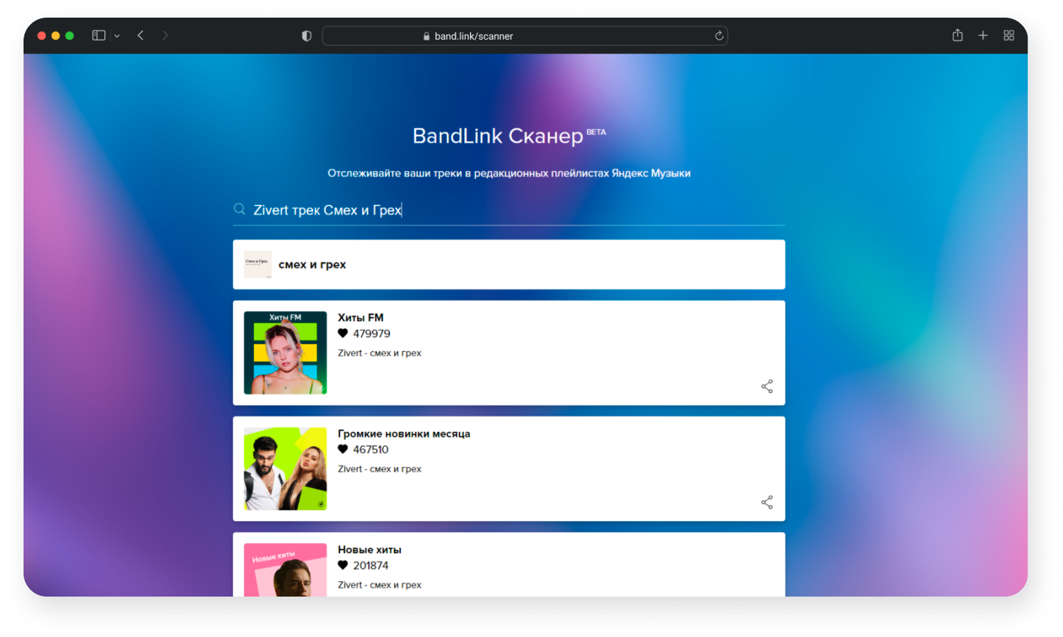Open the Safari share menu
Screen dimensions: 1063x637
(x=957, y=35)
